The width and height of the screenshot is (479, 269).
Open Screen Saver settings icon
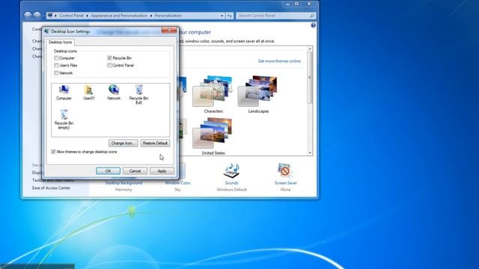285,171
